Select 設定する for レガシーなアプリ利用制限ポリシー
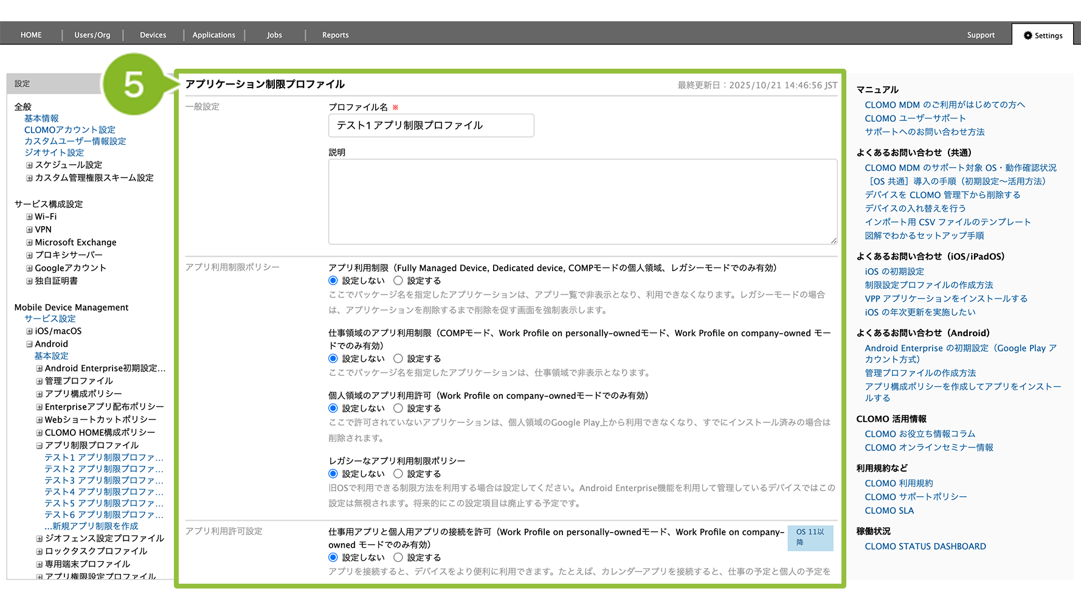This screenshot has height=608, width=1081. click(398, 474)
